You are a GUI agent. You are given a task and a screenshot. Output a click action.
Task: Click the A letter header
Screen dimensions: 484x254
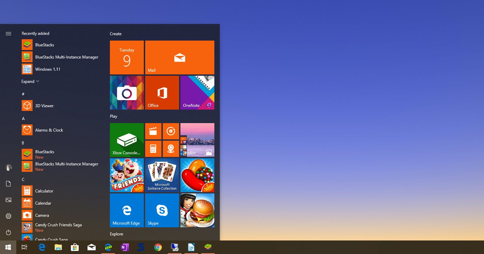click(23, 119)
